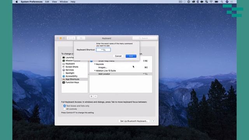The height and width of the screenshot is (140, 249).
Task: Click the Cancel button in dialog
Action: click(x=118, y=56)
